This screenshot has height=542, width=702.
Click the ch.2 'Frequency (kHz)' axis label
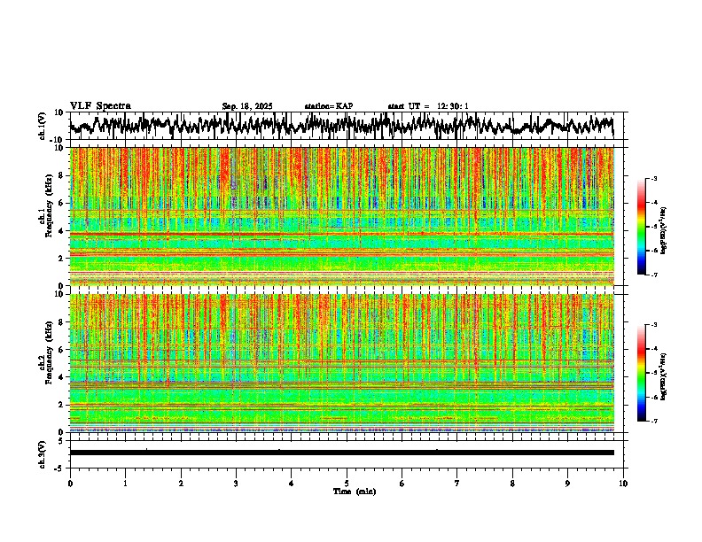coord(49,352)
